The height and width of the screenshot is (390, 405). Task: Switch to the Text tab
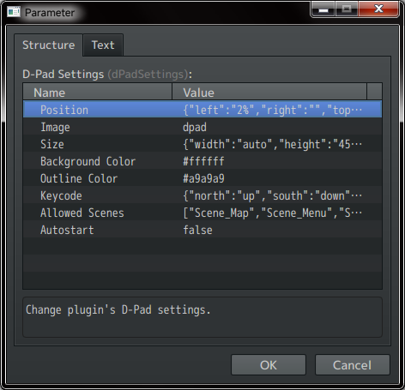[103, 45]
